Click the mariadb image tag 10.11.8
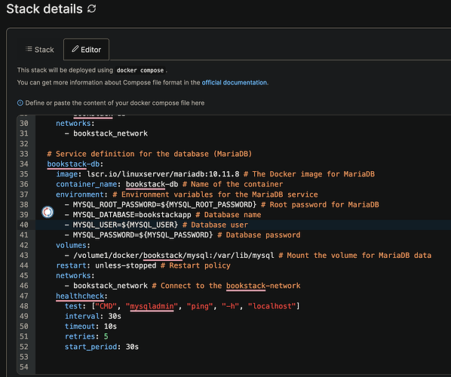The image size is (451, 377). click(x=224, y=174)
